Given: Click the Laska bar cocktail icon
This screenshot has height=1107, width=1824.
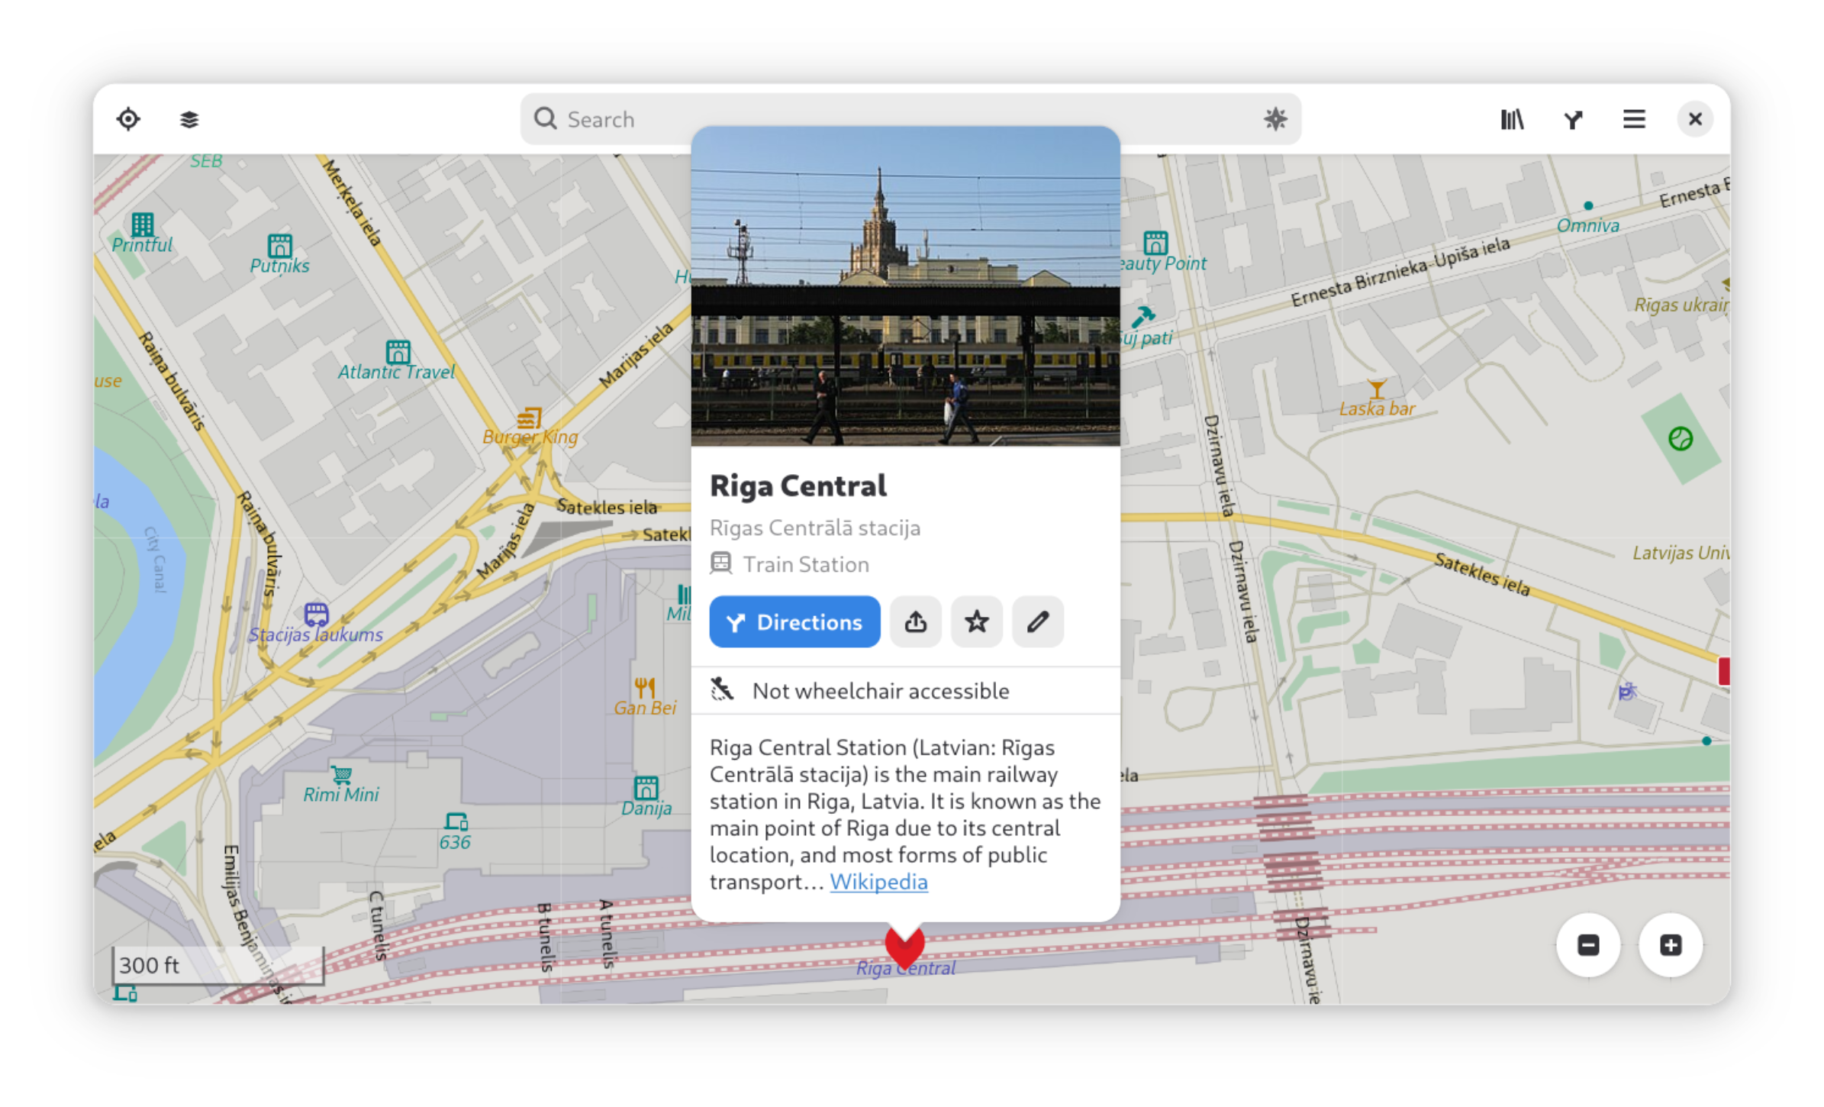Looking at the screenshot, I should [x=1376, y=389].
